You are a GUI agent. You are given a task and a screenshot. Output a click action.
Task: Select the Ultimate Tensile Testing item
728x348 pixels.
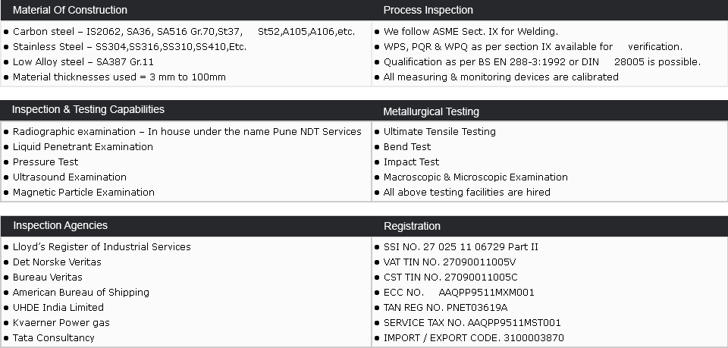(439, 132)
